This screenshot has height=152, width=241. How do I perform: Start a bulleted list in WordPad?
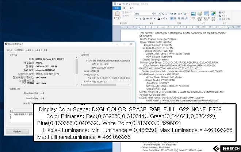tap(179, 14)
